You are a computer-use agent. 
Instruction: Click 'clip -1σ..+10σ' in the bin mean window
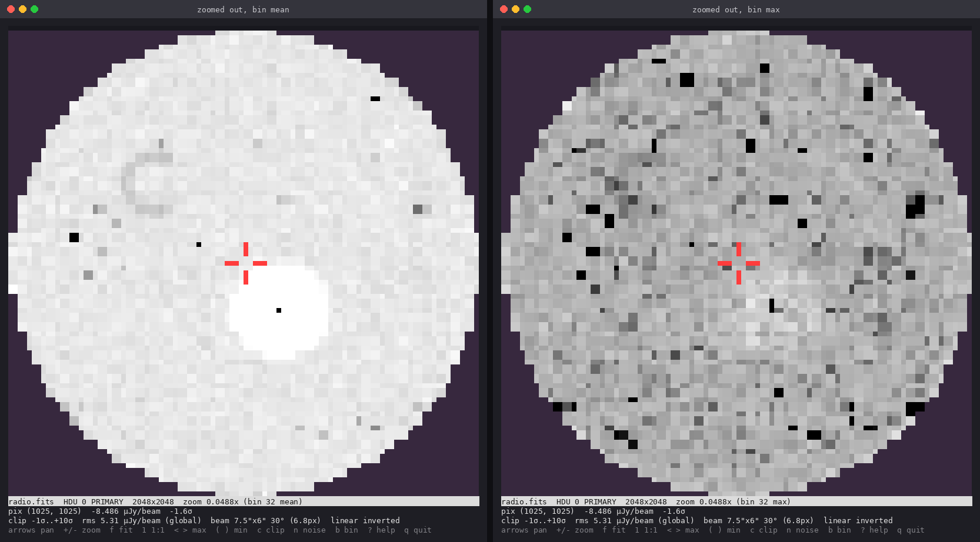(x=41, y=521)
